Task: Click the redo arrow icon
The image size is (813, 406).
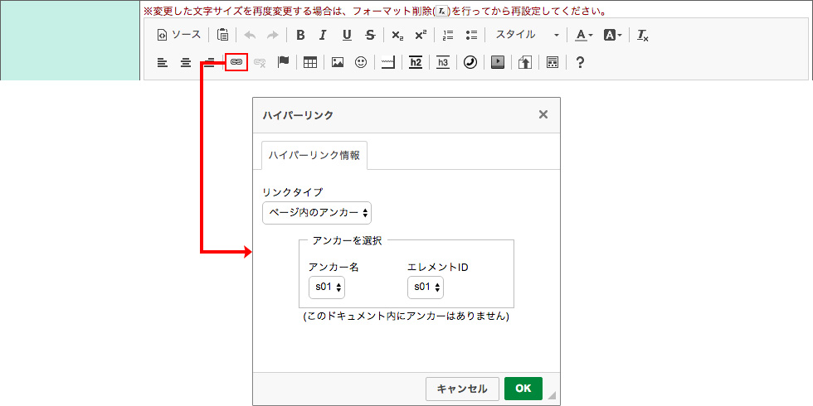Action: 272,35
